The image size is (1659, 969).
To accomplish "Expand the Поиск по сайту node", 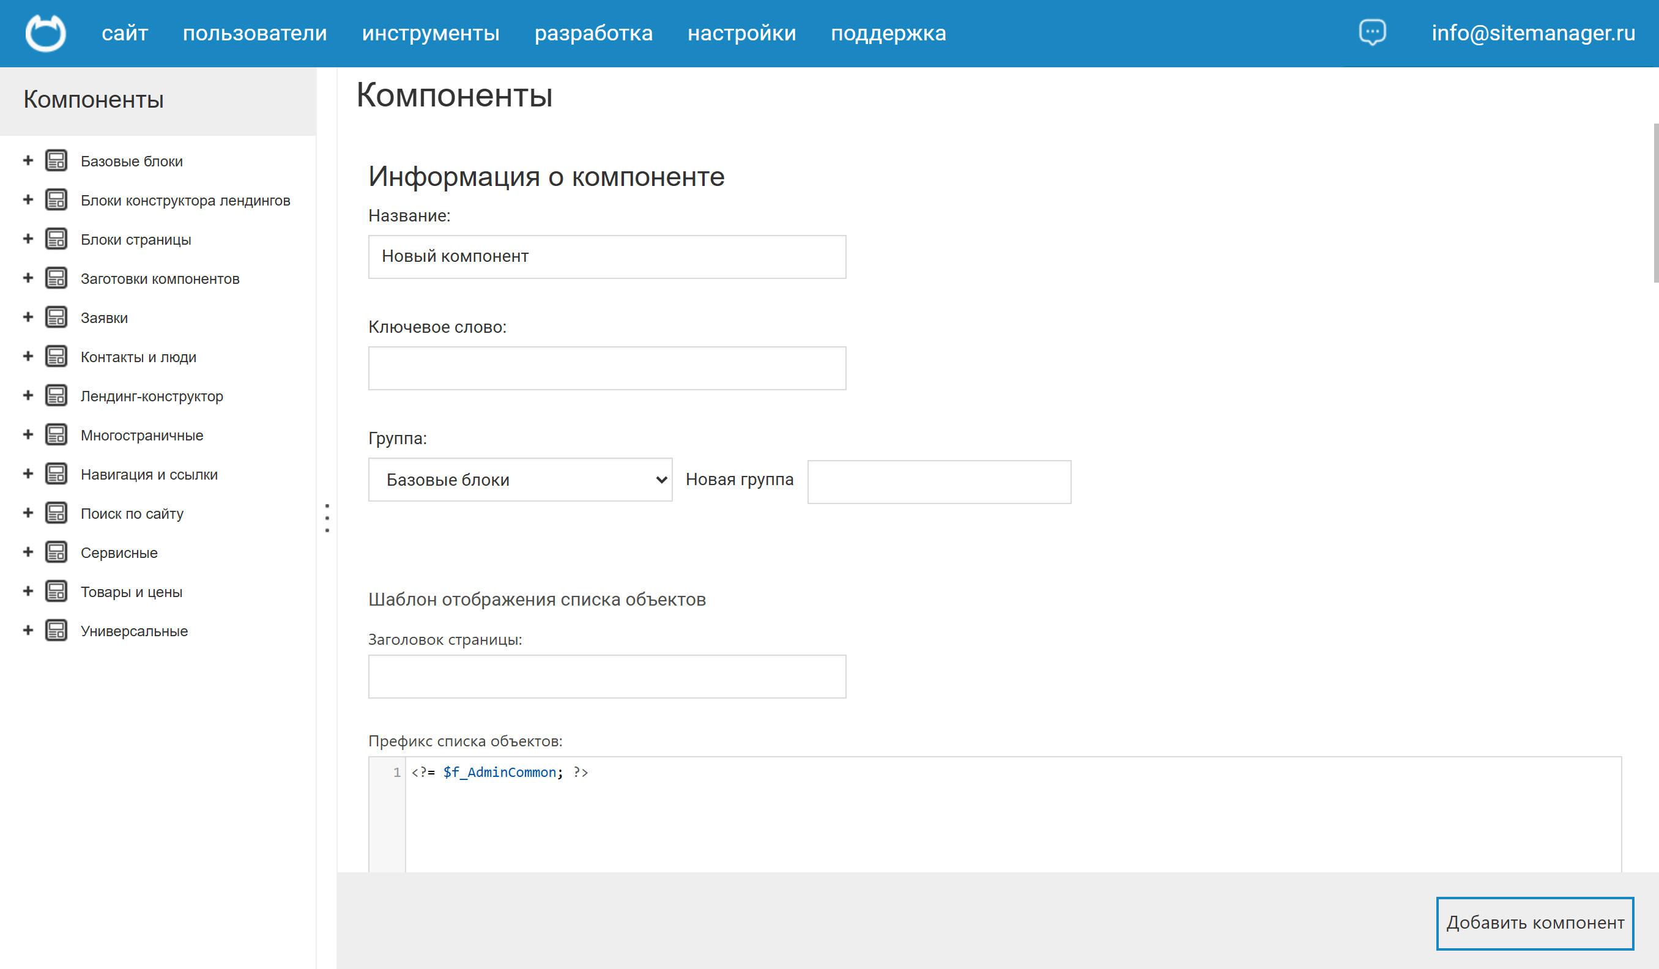I will pyautogui.click(x=28, y=513).
